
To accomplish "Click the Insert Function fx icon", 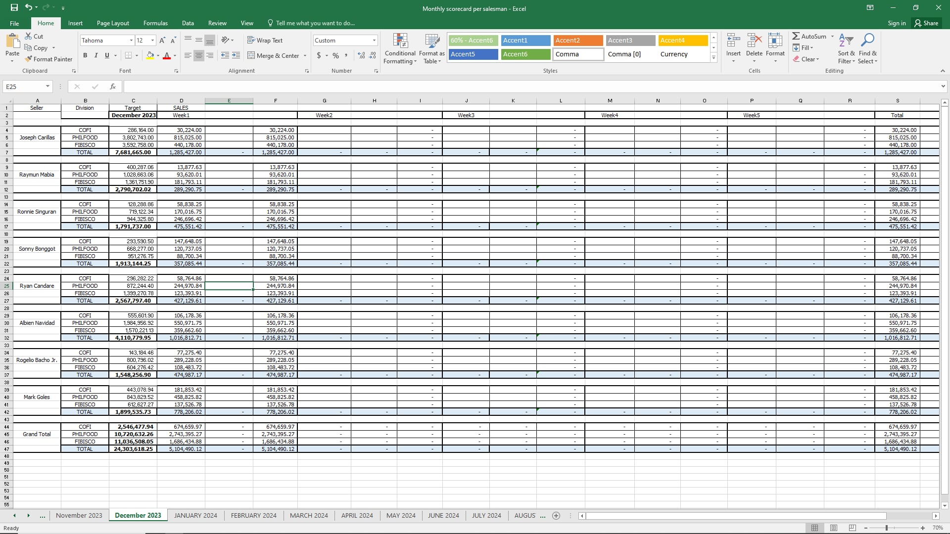I will click(113, 87).
